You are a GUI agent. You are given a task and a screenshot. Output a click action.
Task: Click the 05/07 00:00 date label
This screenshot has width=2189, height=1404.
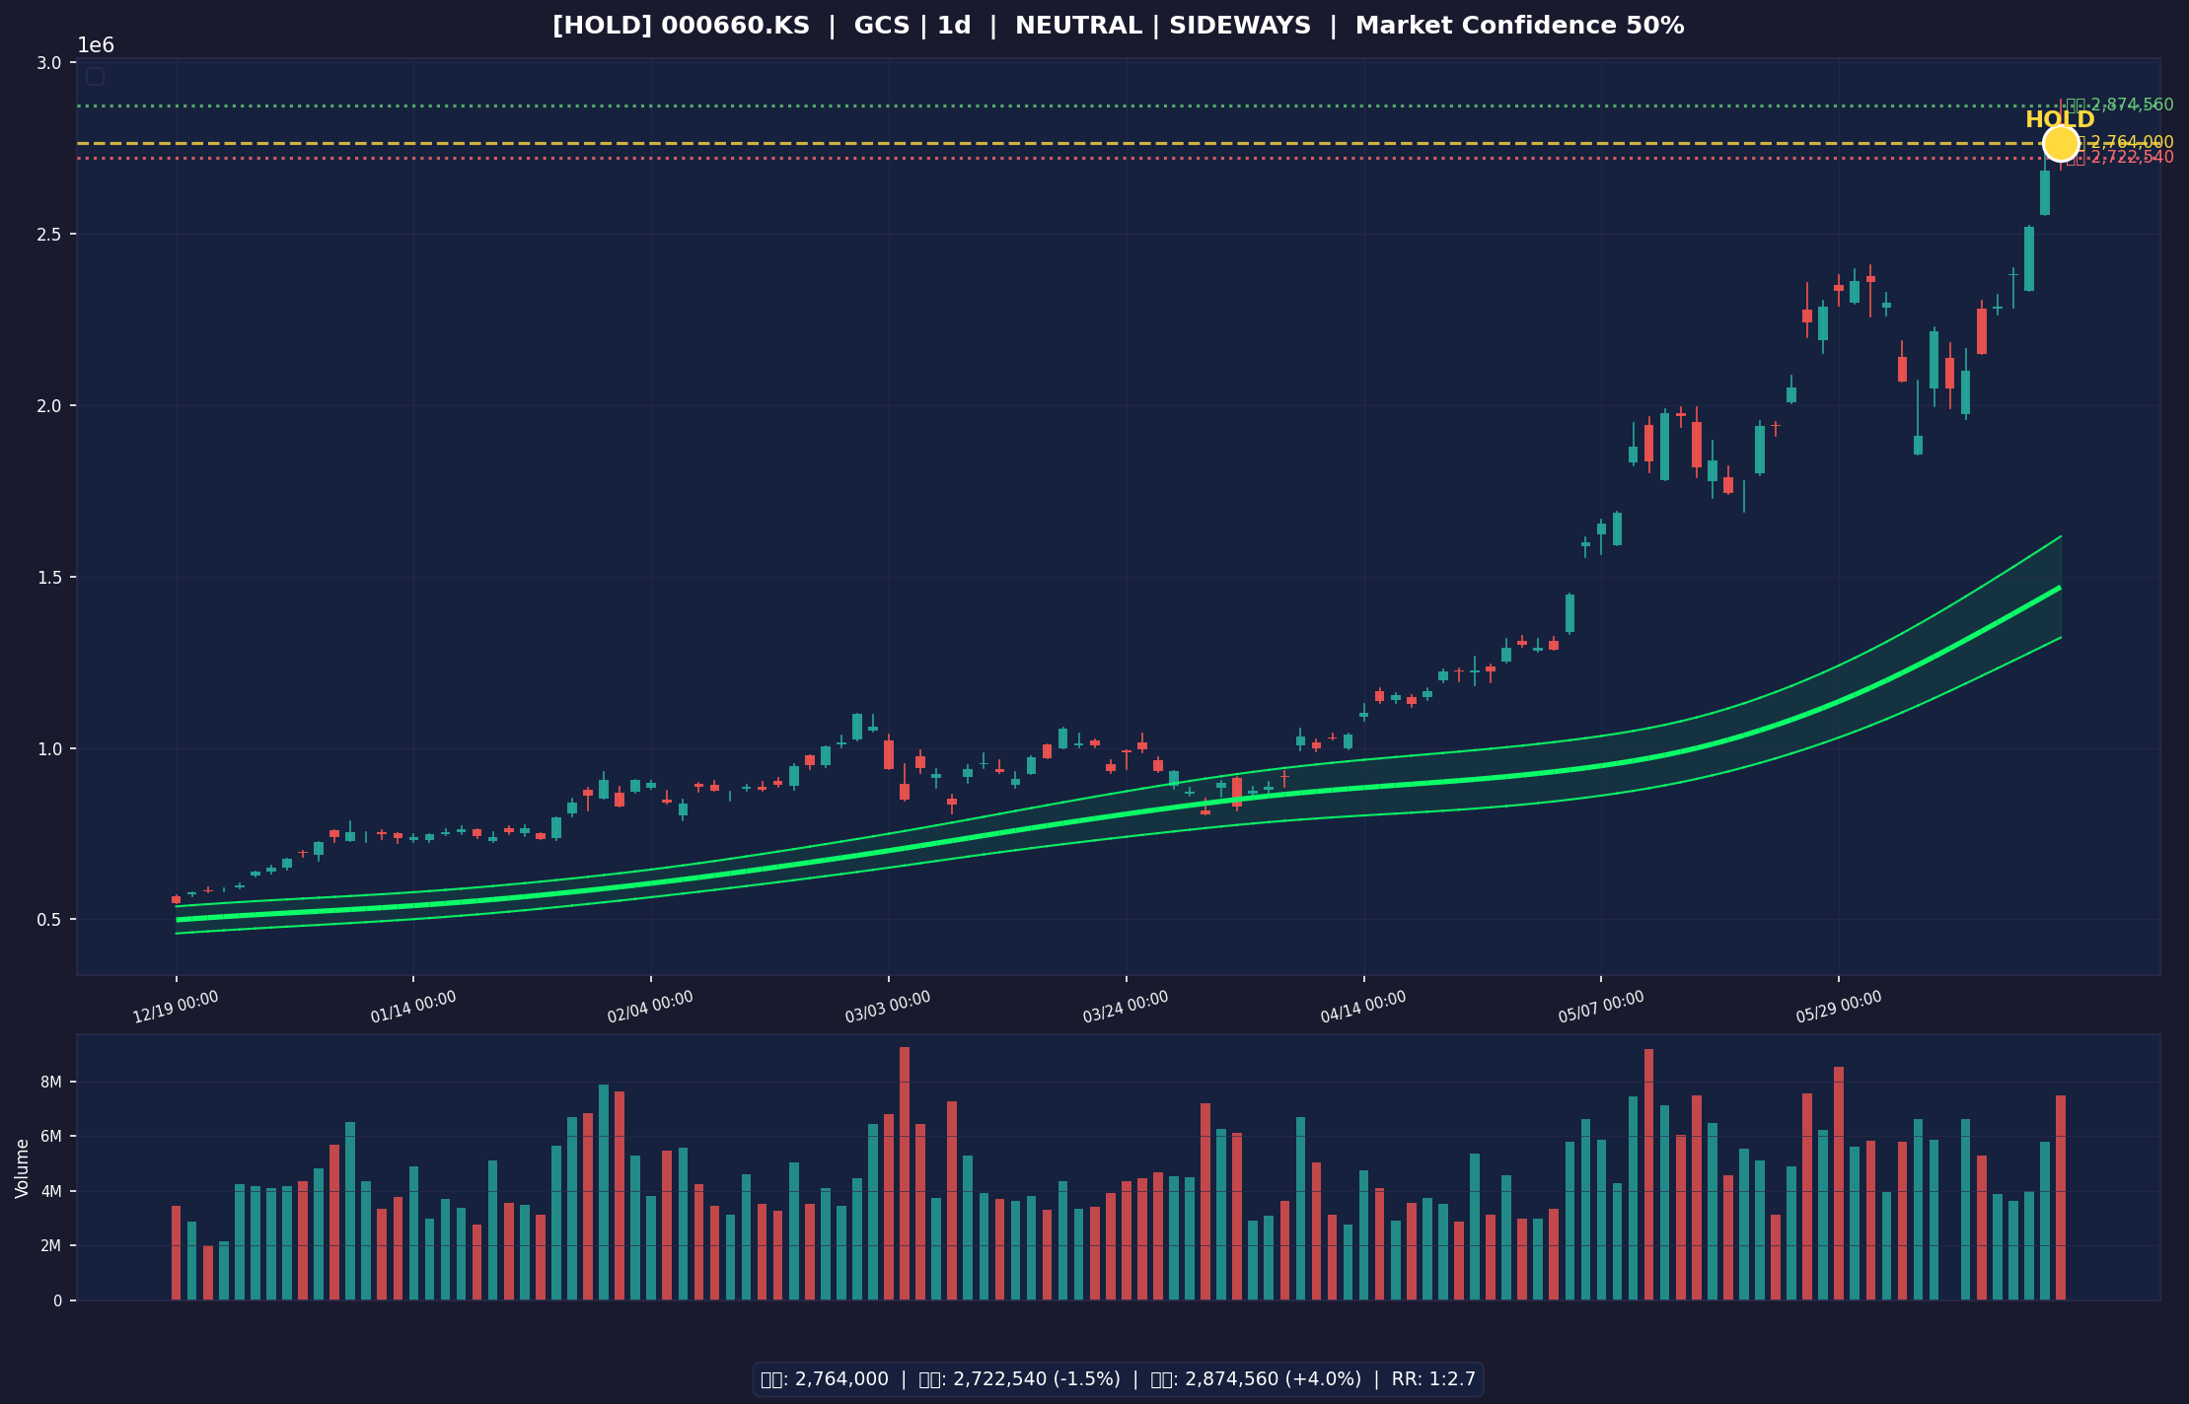point(1601,1008)
